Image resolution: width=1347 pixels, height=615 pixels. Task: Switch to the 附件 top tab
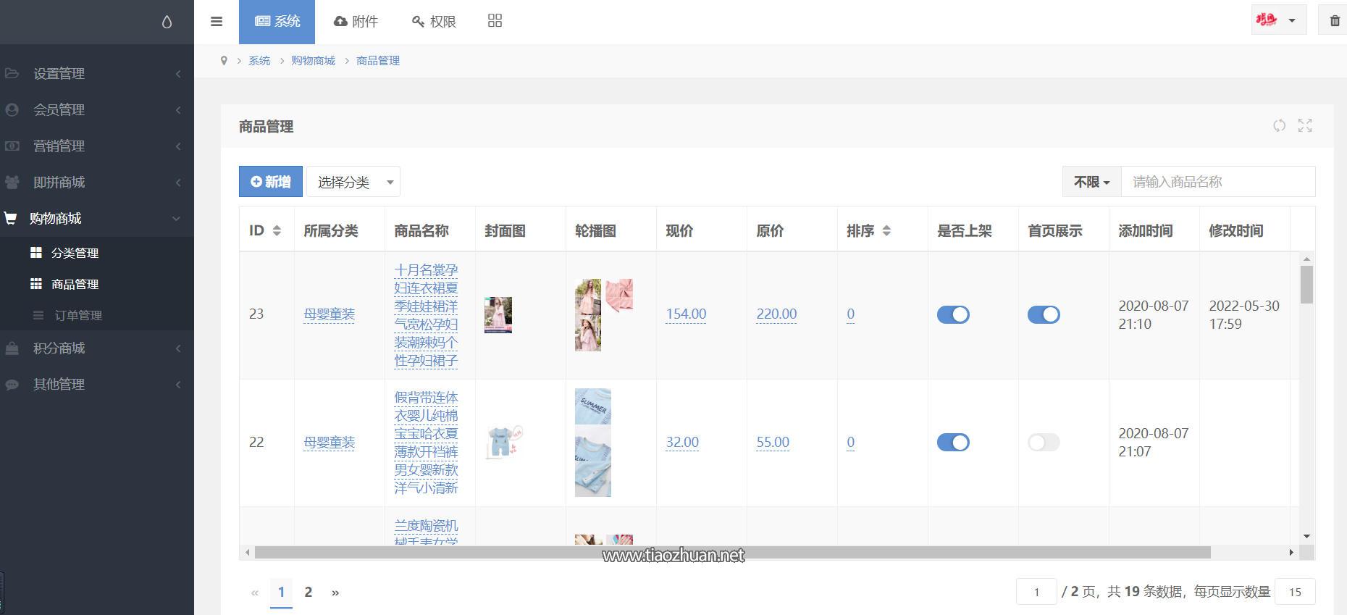coord(356,22)
